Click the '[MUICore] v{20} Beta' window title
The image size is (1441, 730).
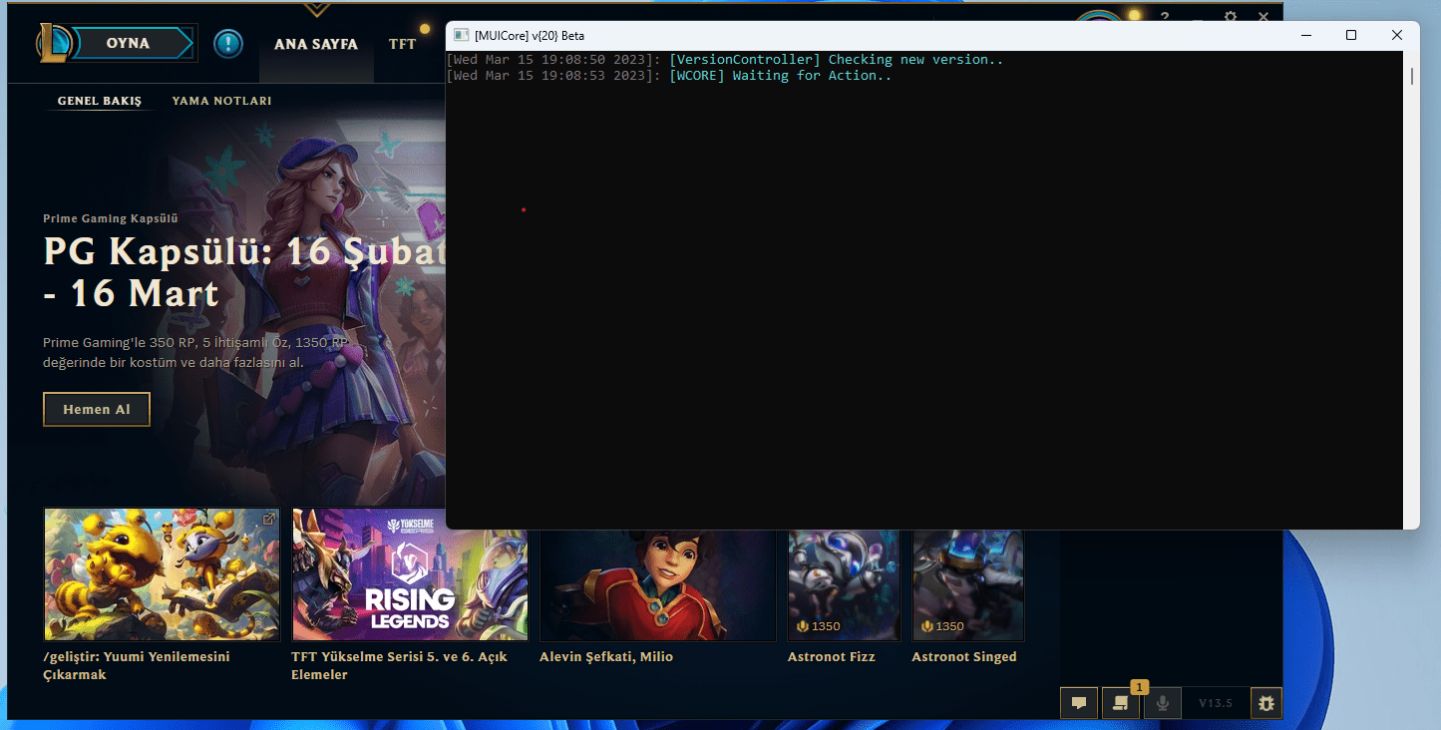click(x=530, y=36)
